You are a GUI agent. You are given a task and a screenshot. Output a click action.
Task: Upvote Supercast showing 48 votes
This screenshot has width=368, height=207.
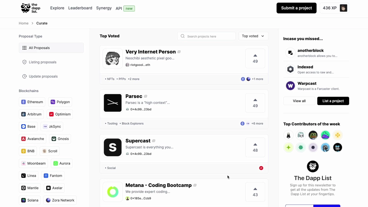point(255,147)
